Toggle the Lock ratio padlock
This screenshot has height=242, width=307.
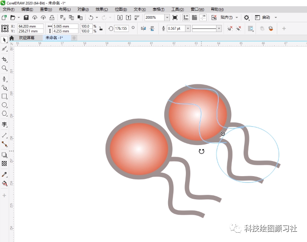(101, 28)
